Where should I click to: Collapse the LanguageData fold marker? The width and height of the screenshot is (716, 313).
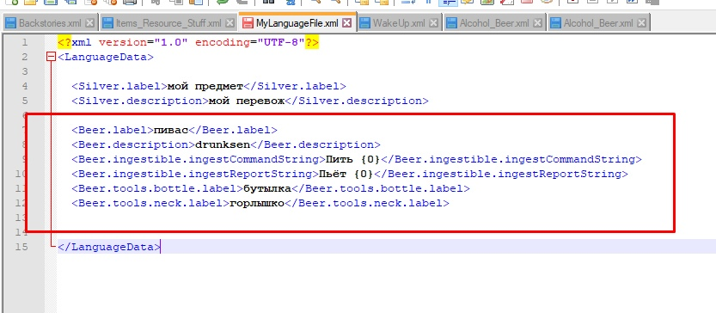(52, 57)
